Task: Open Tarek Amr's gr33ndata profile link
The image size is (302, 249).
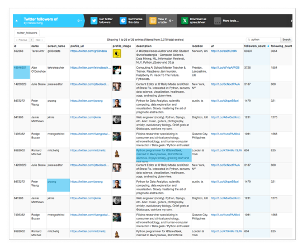Action: (88, 51)
